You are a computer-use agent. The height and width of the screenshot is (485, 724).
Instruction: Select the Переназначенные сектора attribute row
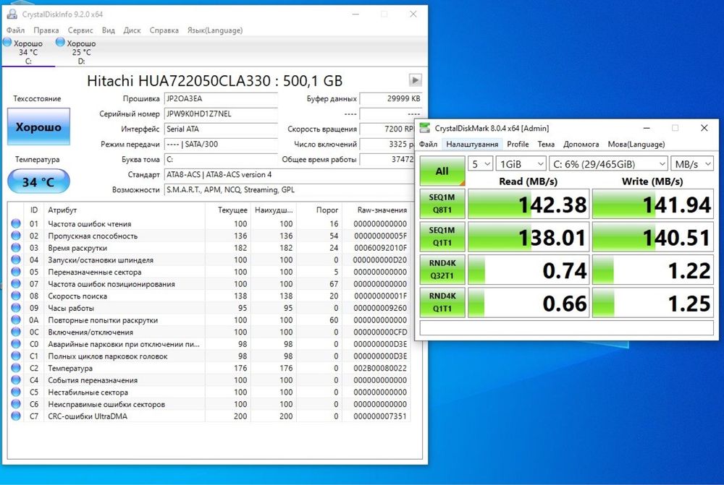[209, 272]
